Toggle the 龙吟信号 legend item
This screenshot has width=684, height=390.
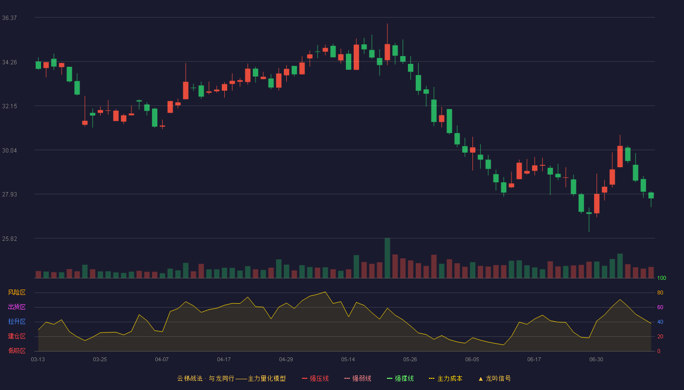[494, 378]
